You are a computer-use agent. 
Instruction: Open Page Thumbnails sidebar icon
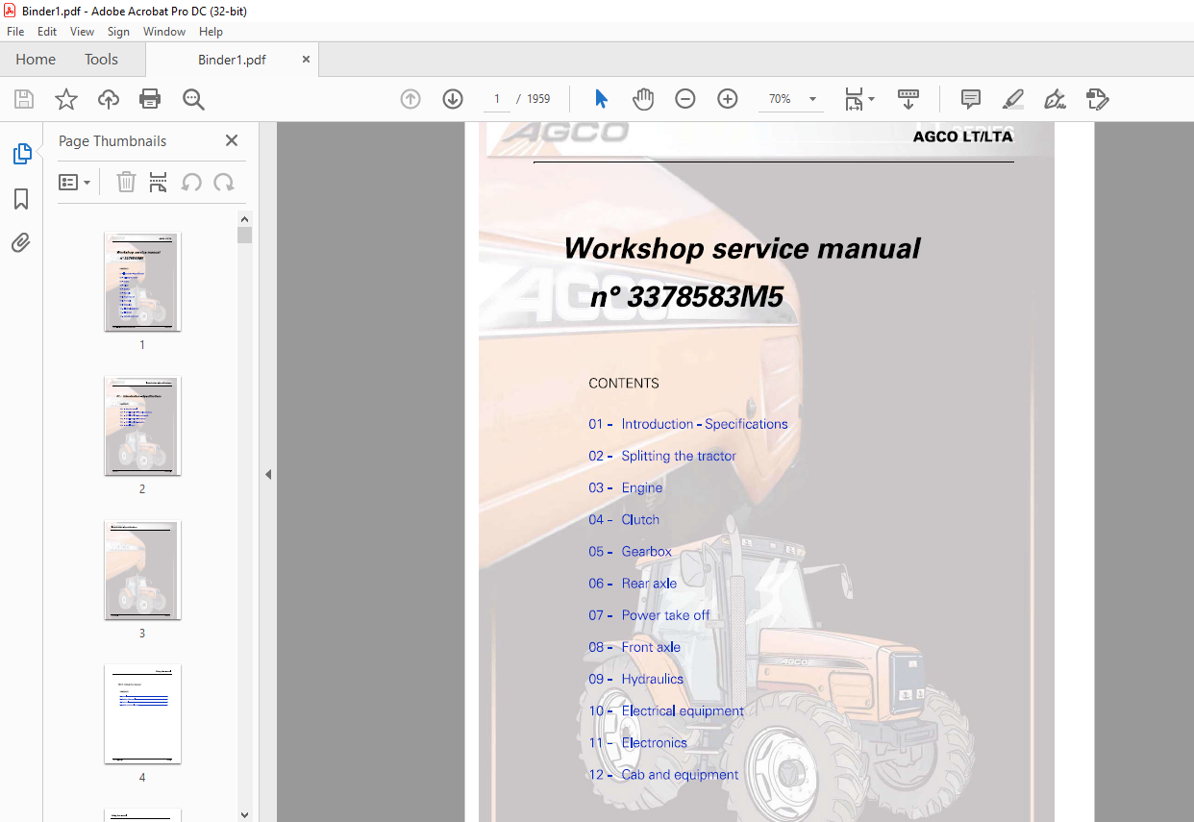pyautogui.click(x=21, y=154)
